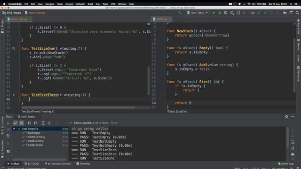The width and height of the screenshot is (301, 169).
Task: Run TestSizeThree via its gutter play icon
Action: coord(14,95)
